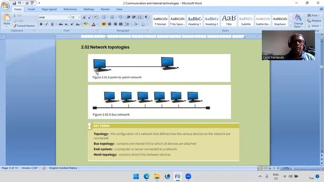Click the Change Styles icon
The width and height of the screenshot is (324, 182).
point(298,18)
